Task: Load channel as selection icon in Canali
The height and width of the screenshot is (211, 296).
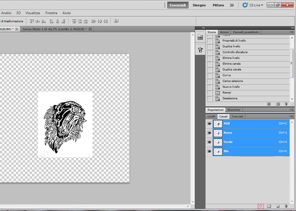Action: pos(260,206)
